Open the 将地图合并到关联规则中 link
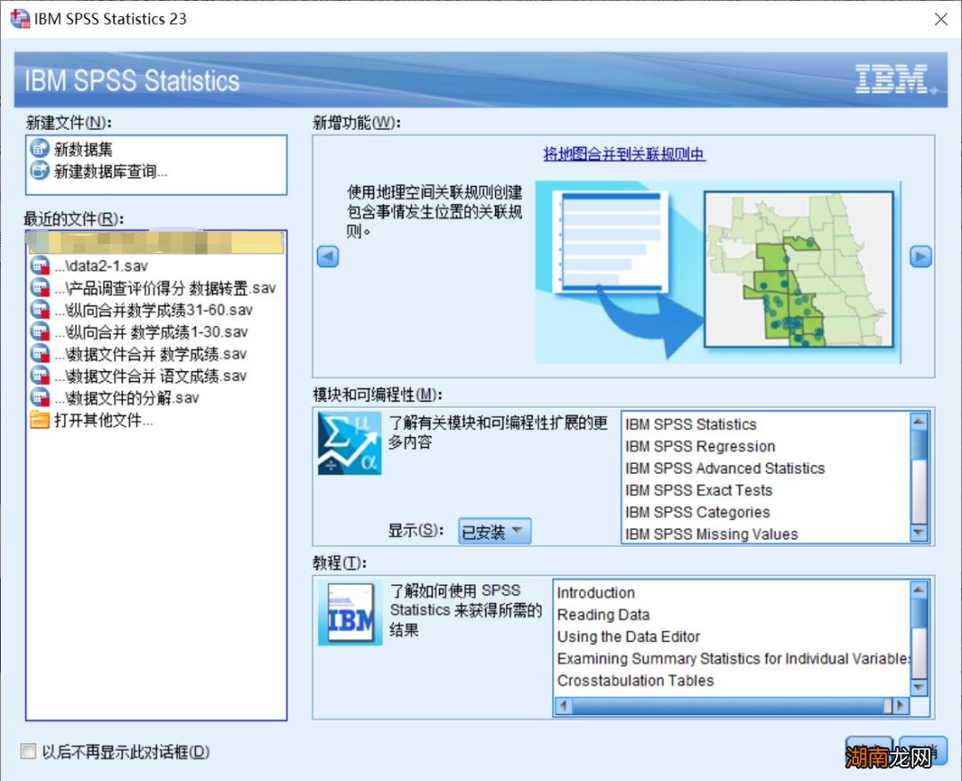The height and width of the screenshot is (781, 962). [x=624, y=154]
